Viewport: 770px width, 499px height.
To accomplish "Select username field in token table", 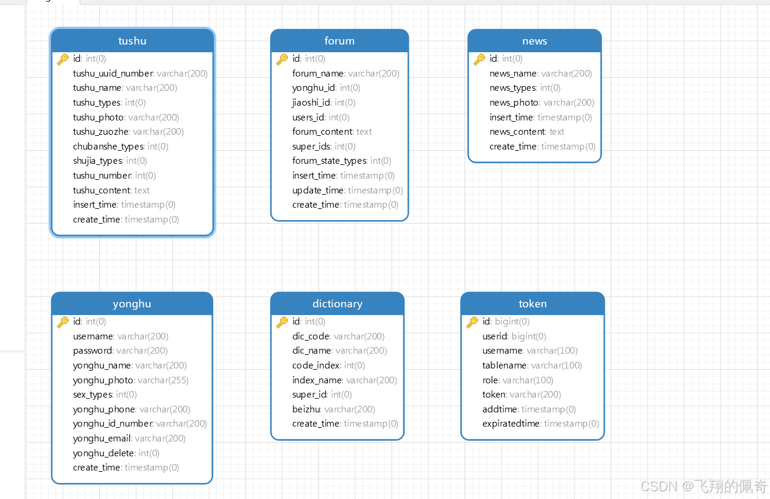I will point(530,351).
